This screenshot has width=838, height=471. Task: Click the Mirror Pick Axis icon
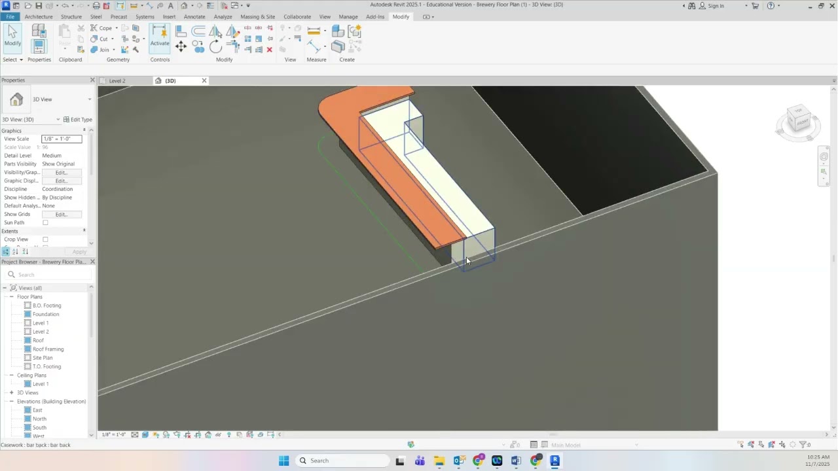click(x=215, y=31)
